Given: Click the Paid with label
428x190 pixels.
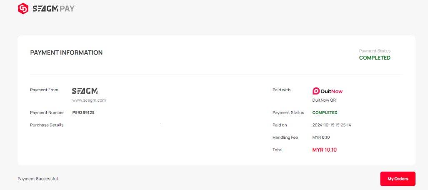Looking at the screenshot, I should point(281,90).
